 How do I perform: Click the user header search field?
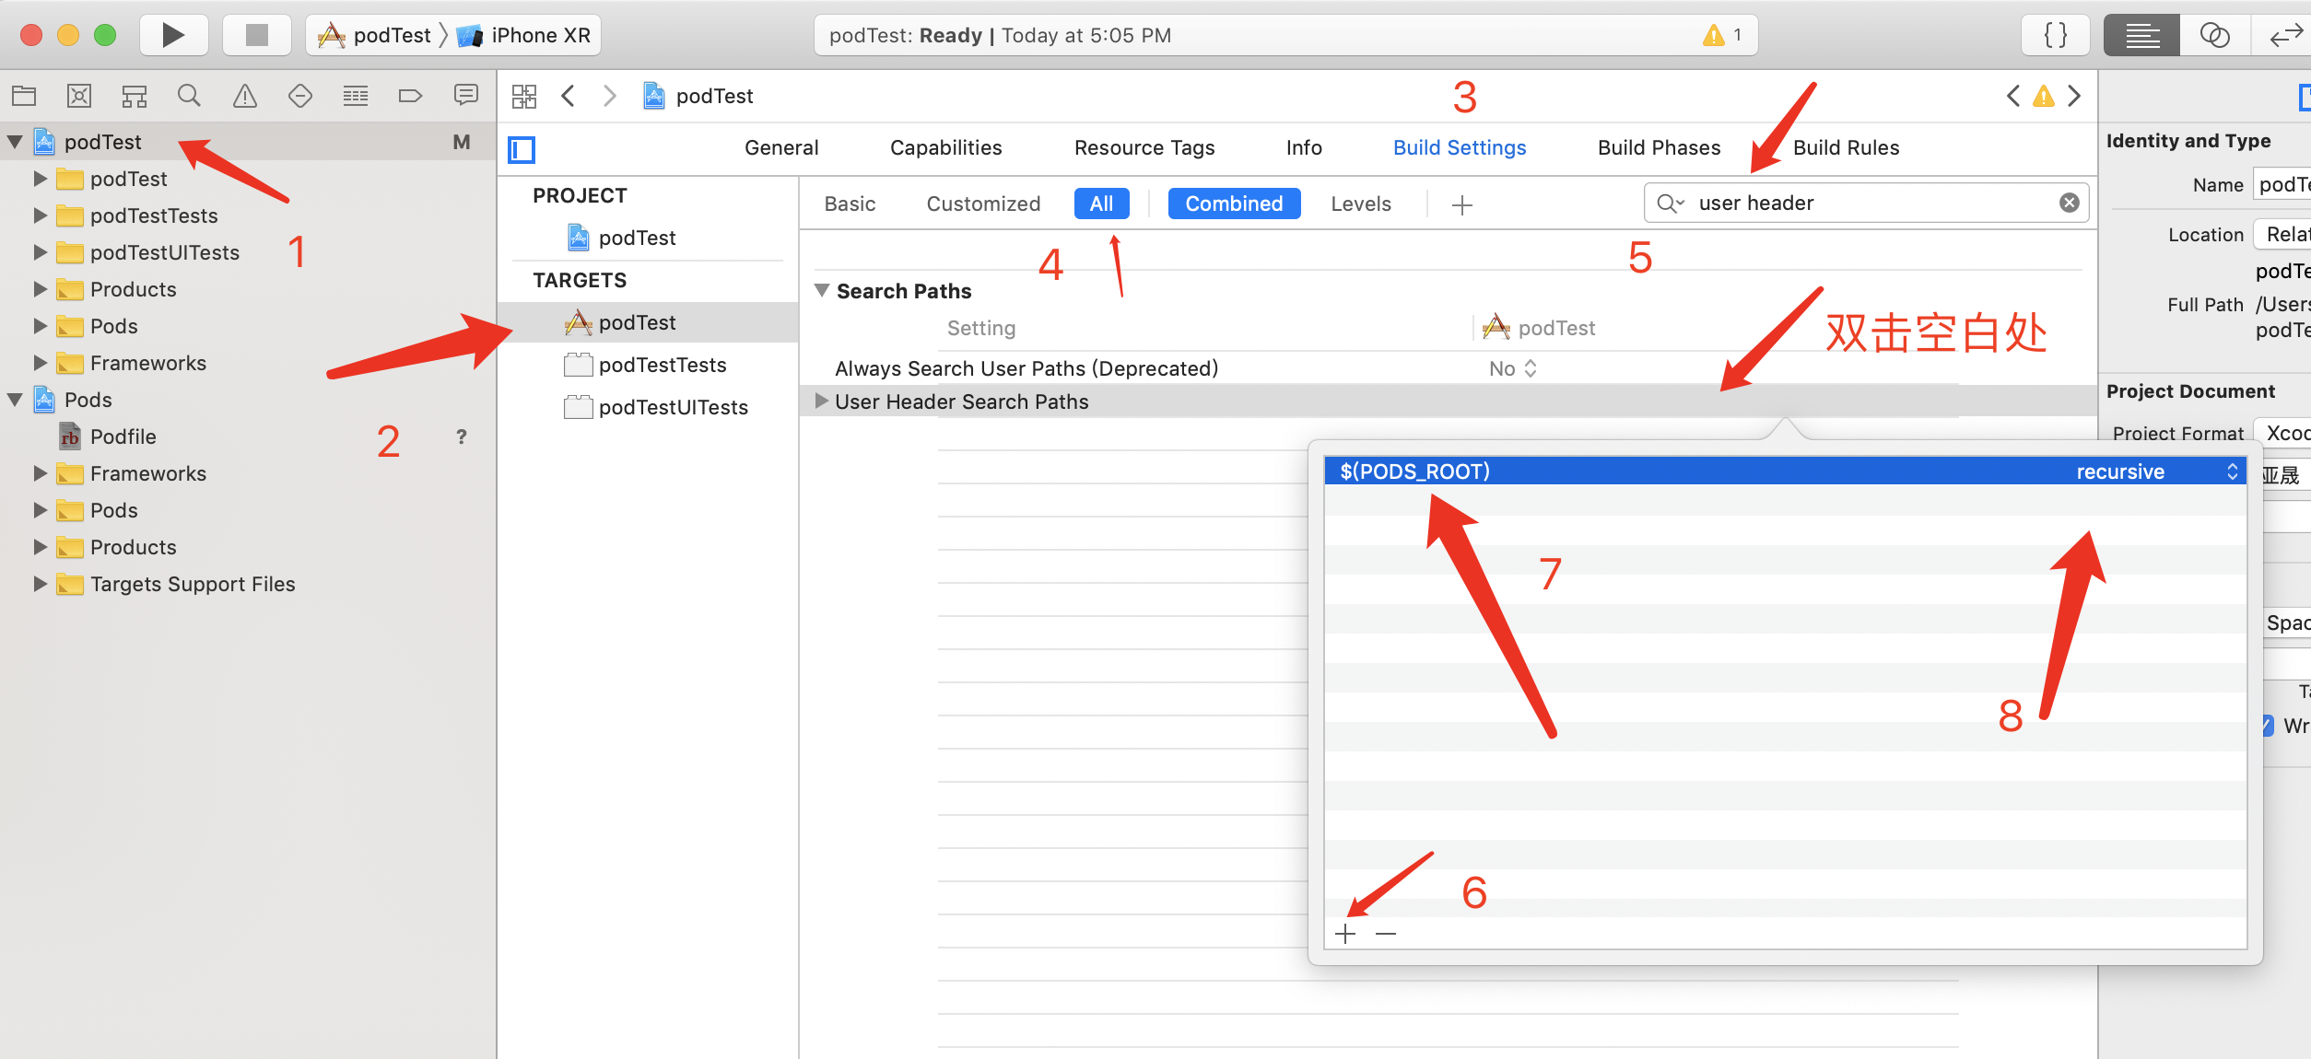click(1866, 203)
